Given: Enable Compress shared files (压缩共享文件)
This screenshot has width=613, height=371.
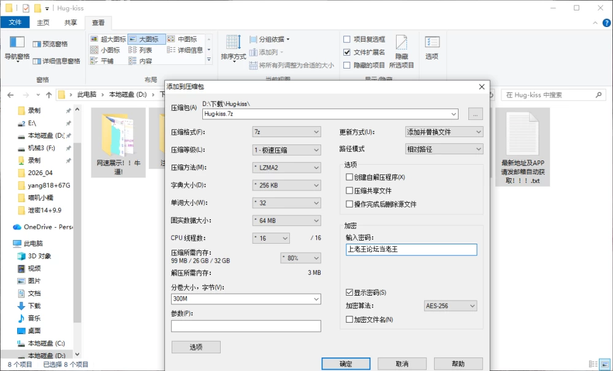Looking at the screenshot, I should pos(349,190).
